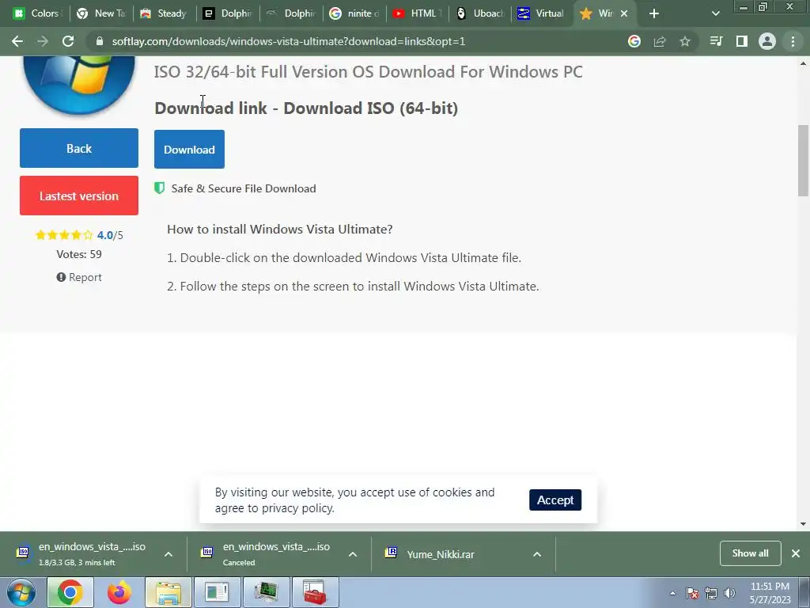The image size is (810, 608).
Task: Expand options for downloading iso file
Action: click(168, 554)
